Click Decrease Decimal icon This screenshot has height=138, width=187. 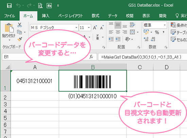pyautogui.click(x=153, y=39)
